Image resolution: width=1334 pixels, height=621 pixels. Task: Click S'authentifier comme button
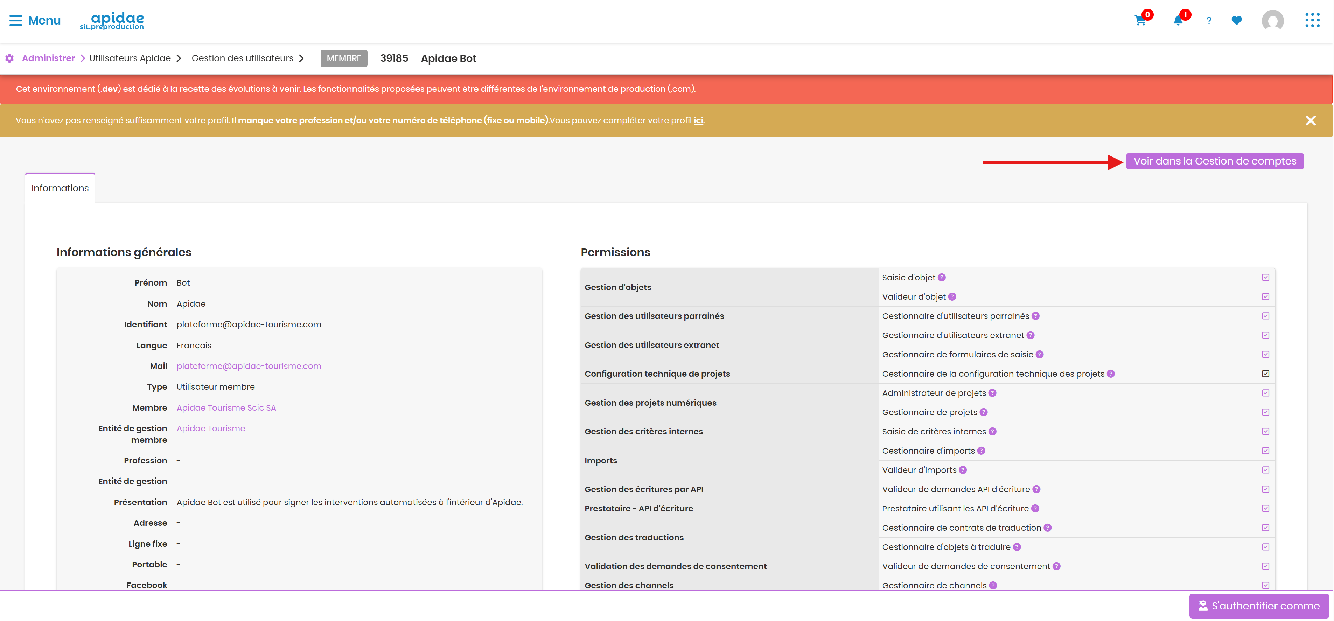tap(1259, 606)
